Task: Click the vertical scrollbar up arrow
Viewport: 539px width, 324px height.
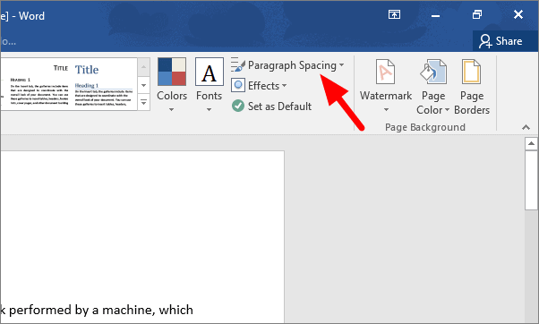Action: pyautogui.click(x=531, y=143)
